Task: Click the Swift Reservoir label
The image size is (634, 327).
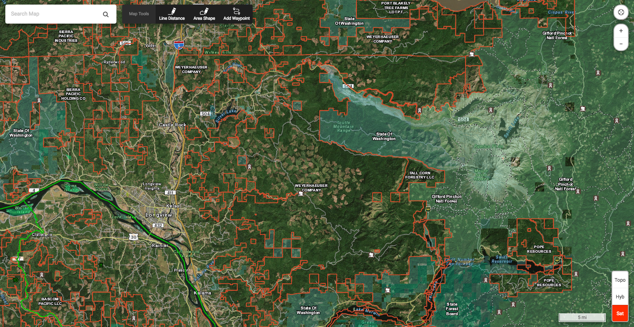Action: 502,259
